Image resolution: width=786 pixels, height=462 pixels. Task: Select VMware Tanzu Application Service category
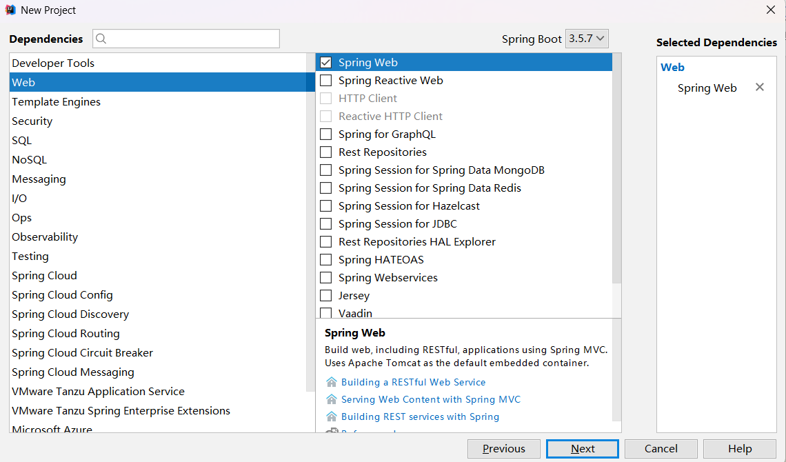click(x=158, y=391)
